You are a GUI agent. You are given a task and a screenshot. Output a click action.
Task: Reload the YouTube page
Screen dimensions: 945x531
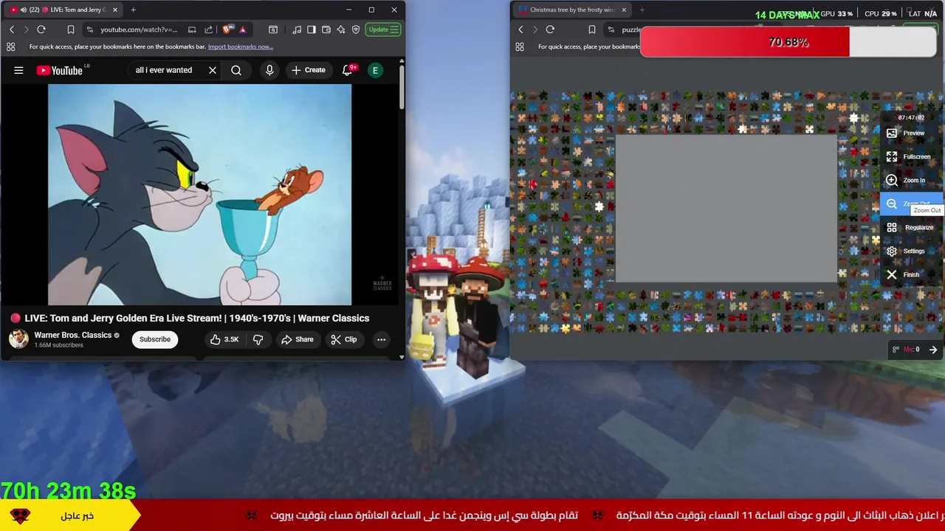41,29
